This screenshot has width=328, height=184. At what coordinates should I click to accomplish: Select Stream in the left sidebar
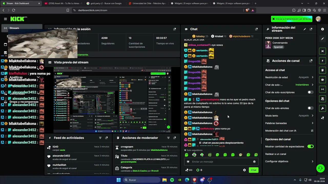click(x=22, y=28)
